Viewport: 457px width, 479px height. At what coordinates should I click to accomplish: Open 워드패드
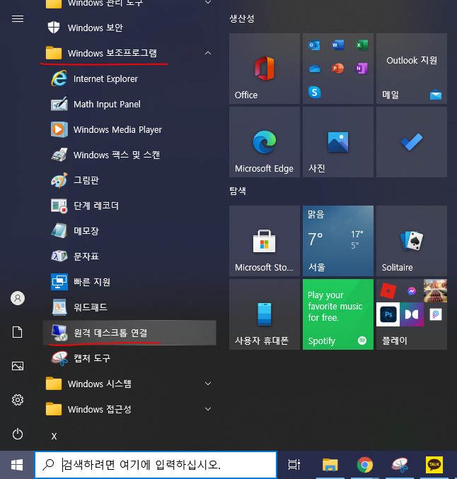(129, 307)
